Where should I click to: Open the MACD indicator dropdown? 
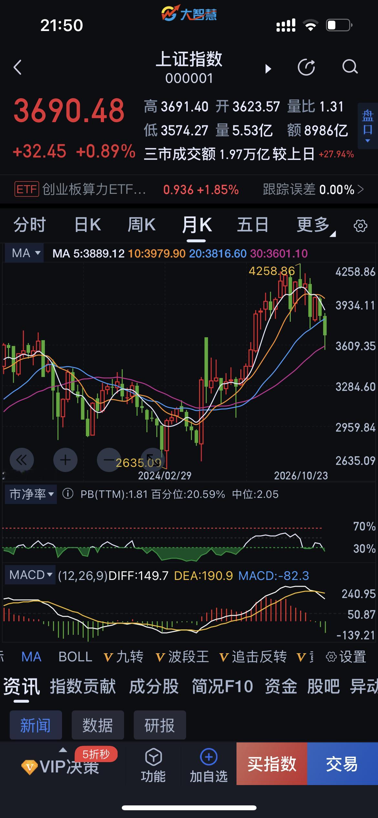coord(30,575)
